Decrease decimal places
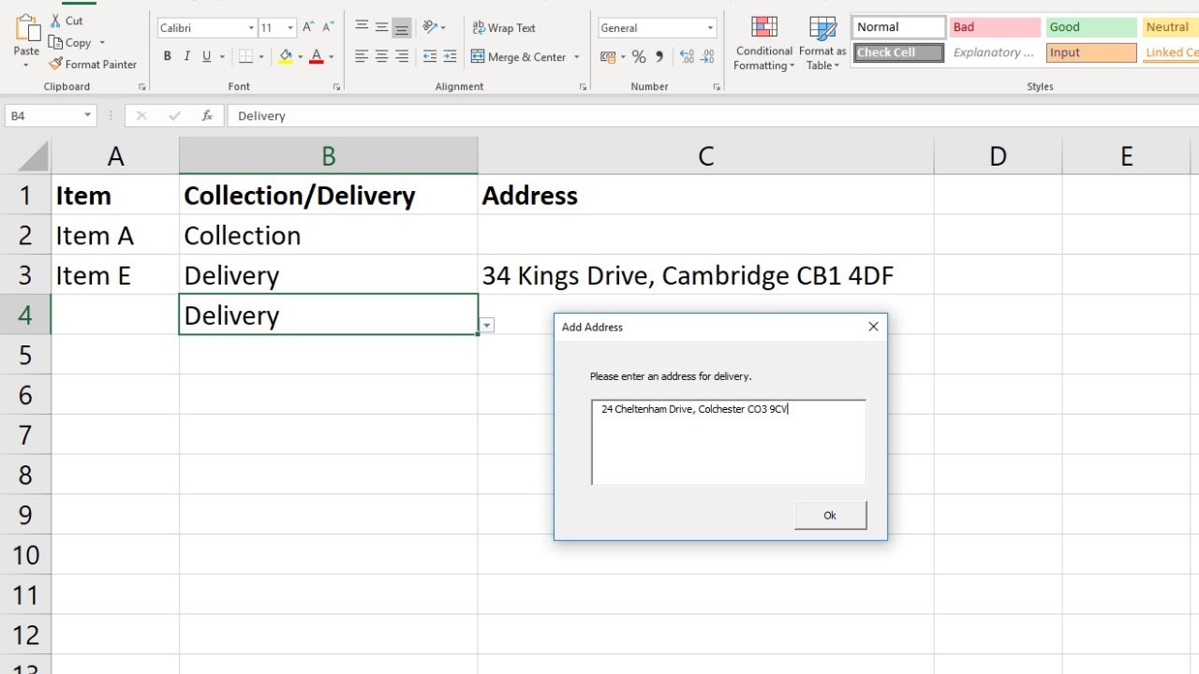Screen dimensions: 1199x674 (708, 57)
